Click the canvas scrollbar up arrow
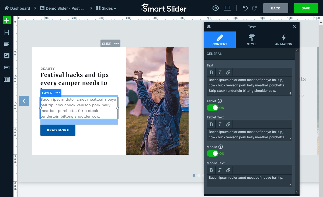This screenshot has width=323, height=197. (x=321, y=23)
